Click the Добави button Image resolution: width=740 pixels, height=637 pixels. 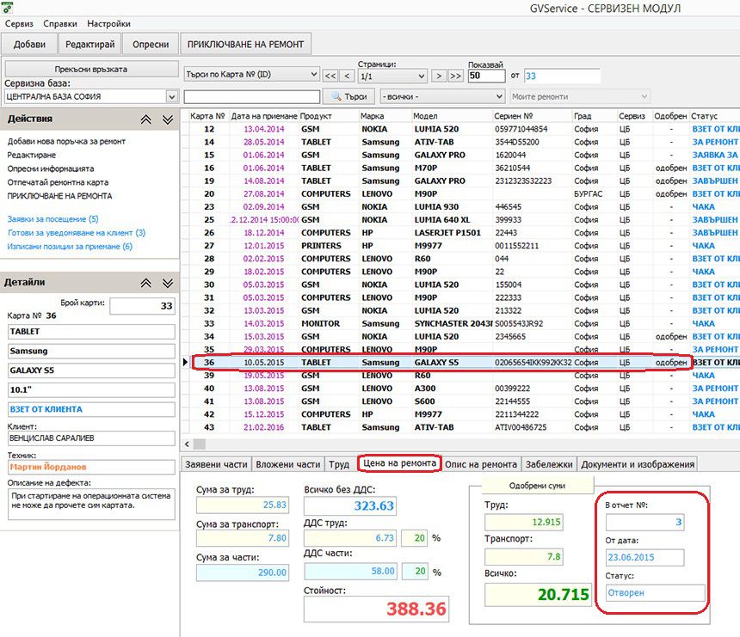[29, 45]
